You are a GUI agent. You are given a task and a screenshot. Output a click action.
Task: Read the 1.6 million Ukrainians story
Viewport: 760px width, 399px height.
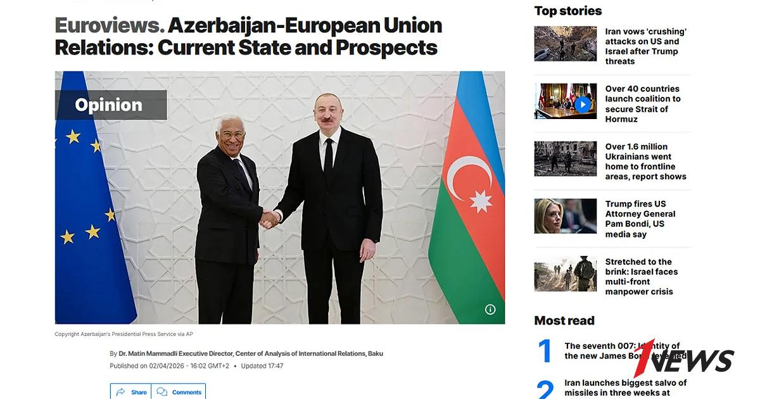pyautogui.click(x=646, y=161)
